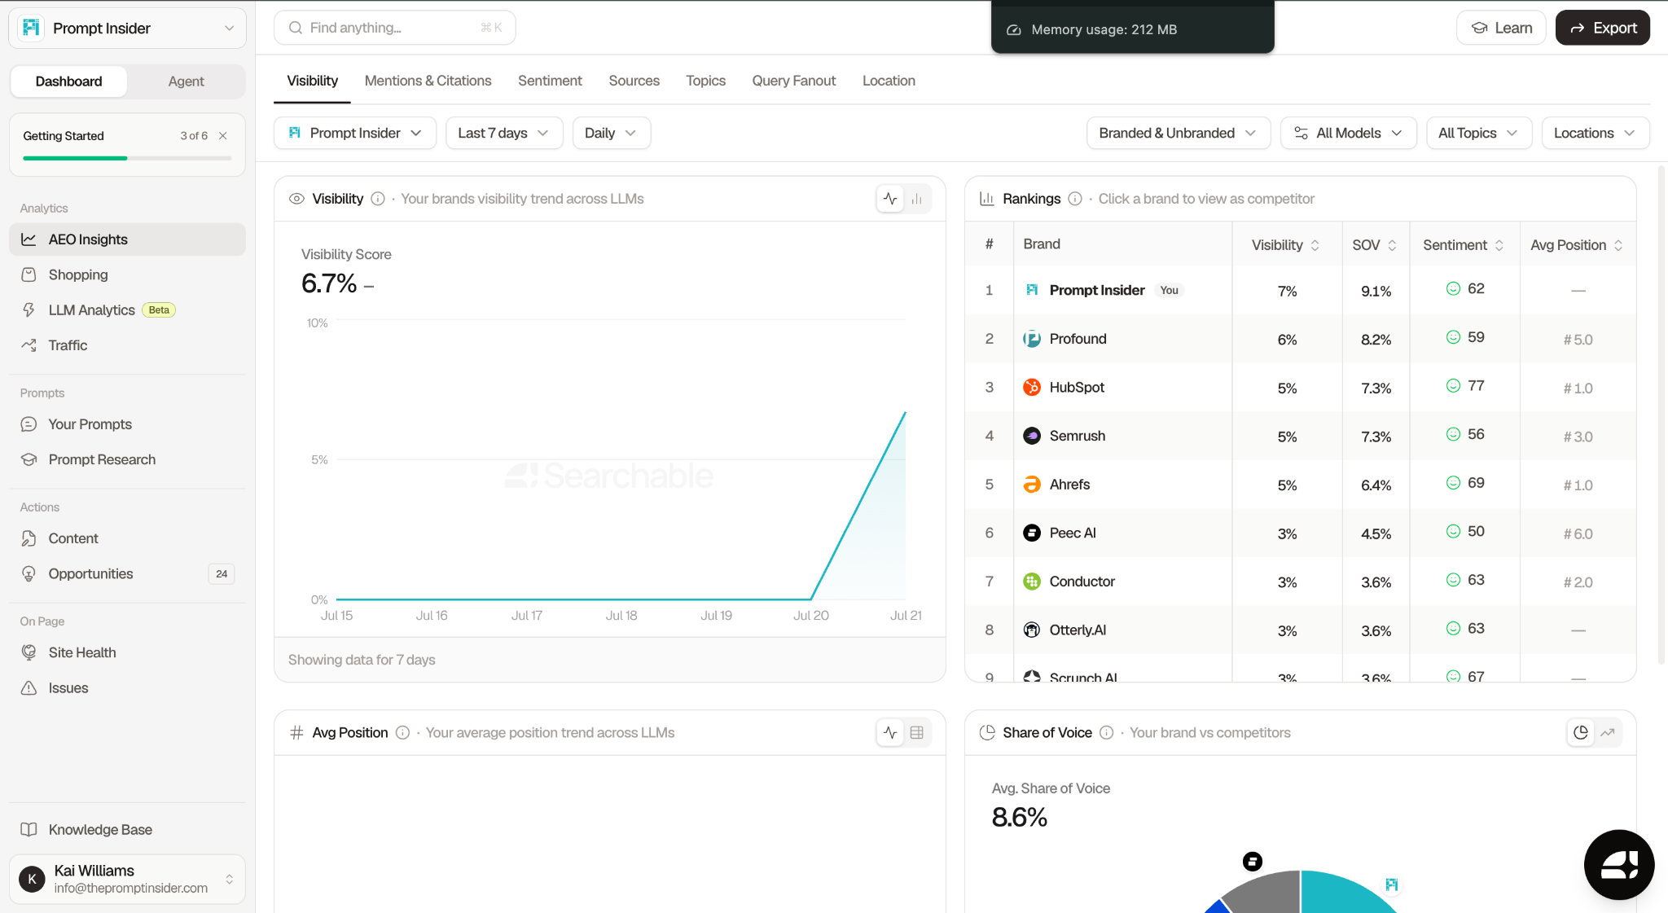Click the Peec AI brand logo icon

coord(1032,533)
